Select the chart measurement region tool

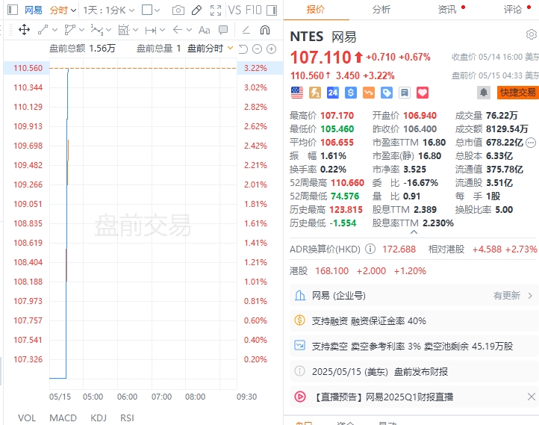coord(123,30)
